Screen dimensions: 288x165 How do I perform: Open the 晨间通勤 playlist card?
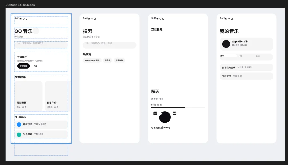[29, 96]
